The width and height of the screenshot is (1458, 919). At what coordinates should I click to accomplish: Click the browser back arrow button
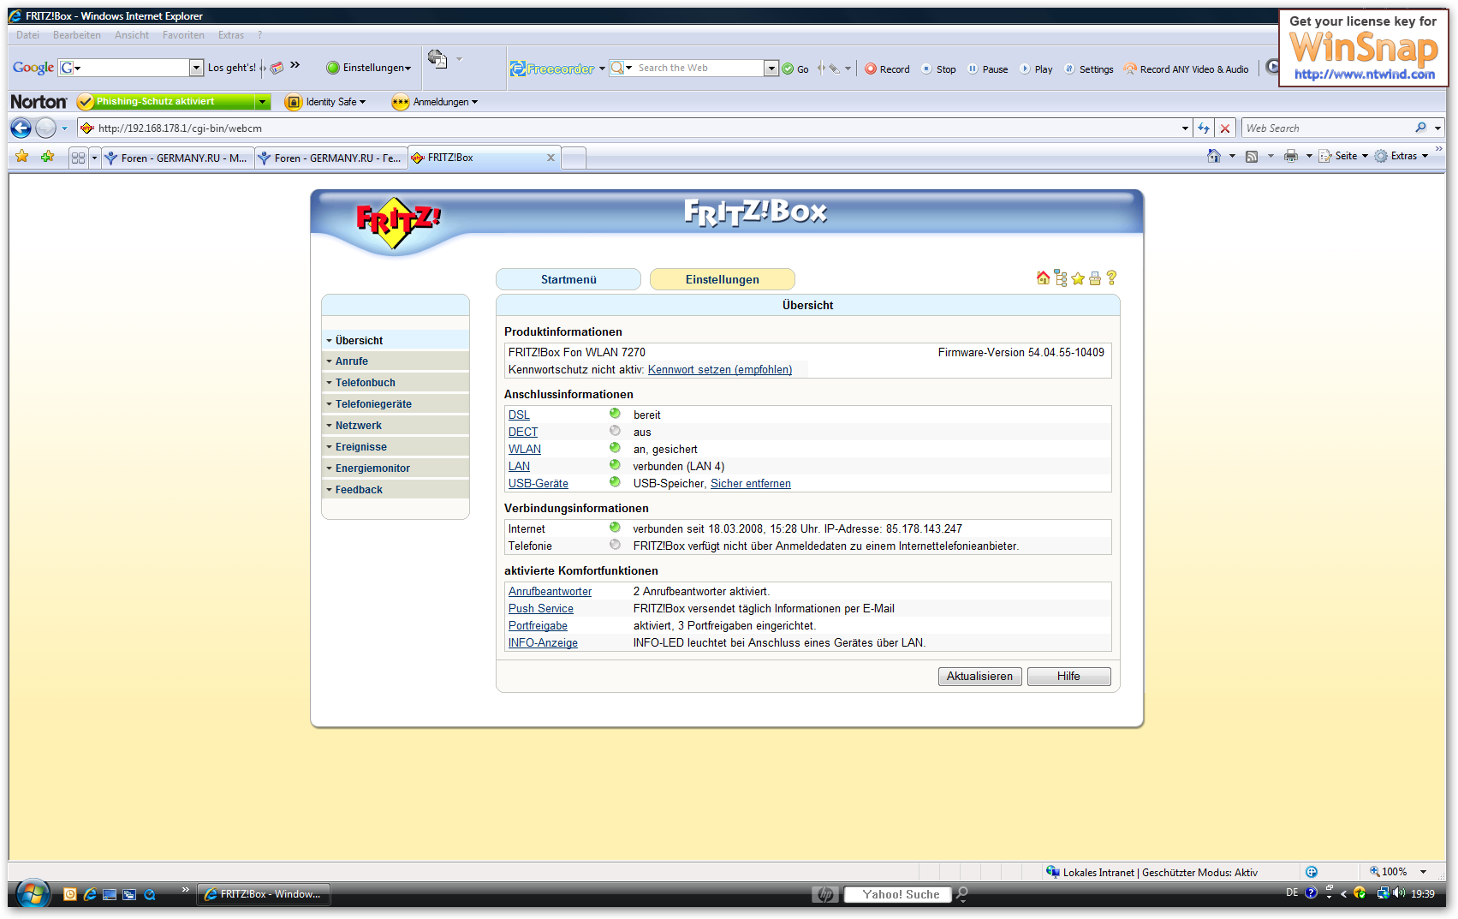pyautogui.click(x=21, y=128)
